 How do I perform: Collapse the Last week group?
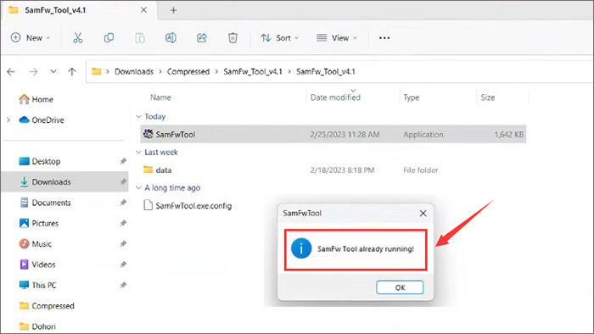coord(138,152)
